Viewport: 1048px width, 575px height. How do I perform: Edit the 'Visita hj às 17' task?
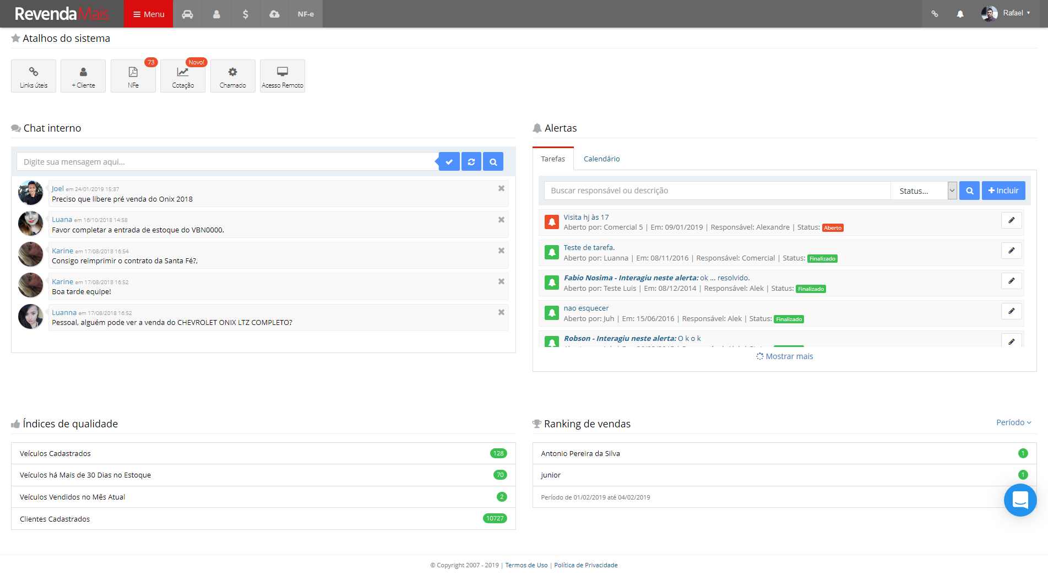1011,220
